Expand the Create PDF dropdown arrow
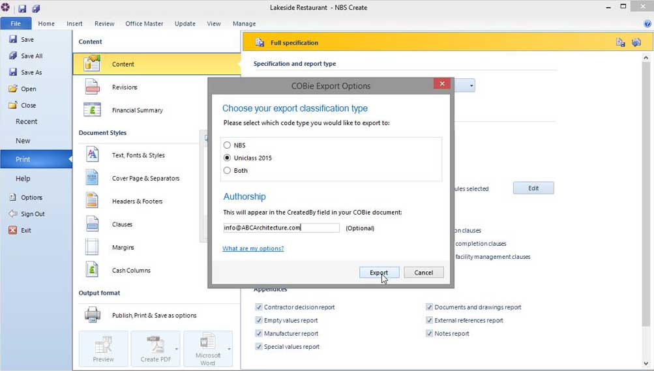654x371 pixels. pos(177,349)
